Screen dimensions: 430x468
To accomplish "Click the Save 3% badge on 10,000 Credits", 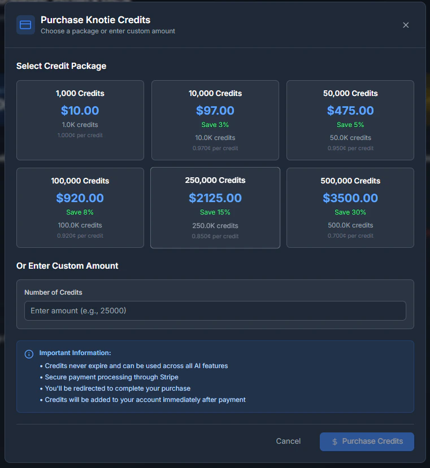I will coord(215,125).
